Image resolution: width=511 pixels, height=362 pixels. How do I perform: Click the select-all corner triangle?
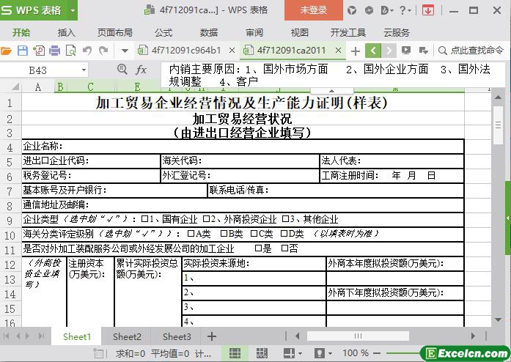pos(15,86)
